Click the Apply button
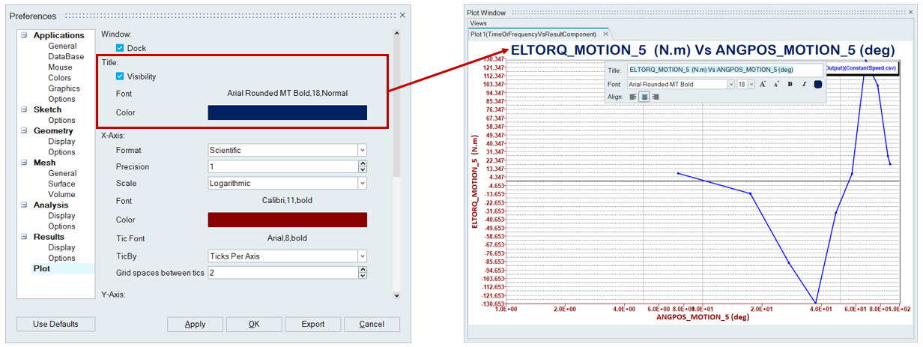Viewport: 923px width, 347px height. tap(195, 325)
